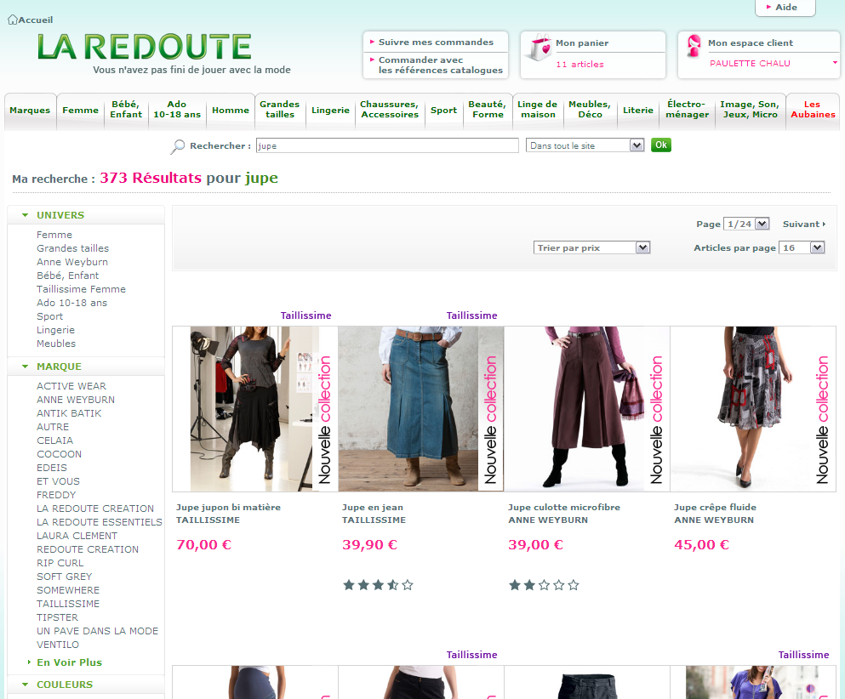Filter by VENTILO brand
Viewport: 845px width, 699px height.
(58, 645)
